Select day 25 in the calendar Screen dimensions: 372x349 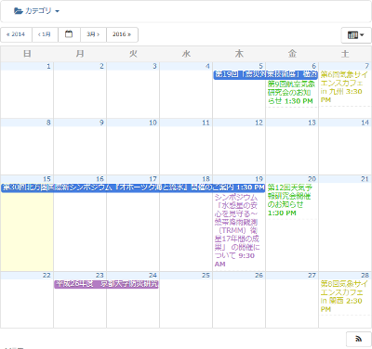pyautogui.click(x=206, y=276)
